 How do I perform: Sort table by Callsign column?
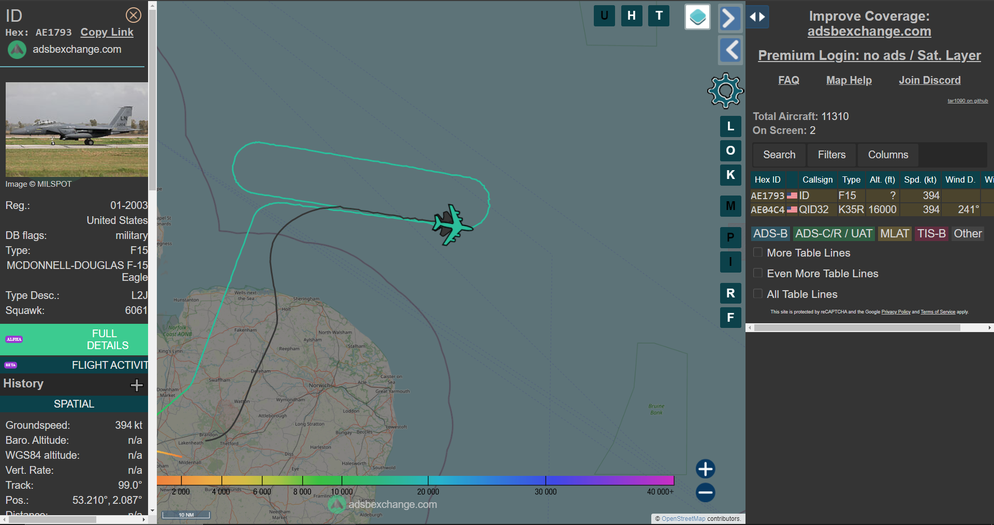pyautogui.click(x=817, y=179)
